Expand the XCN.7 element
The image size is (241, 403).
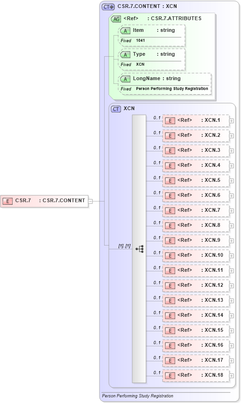pos(231,211)
